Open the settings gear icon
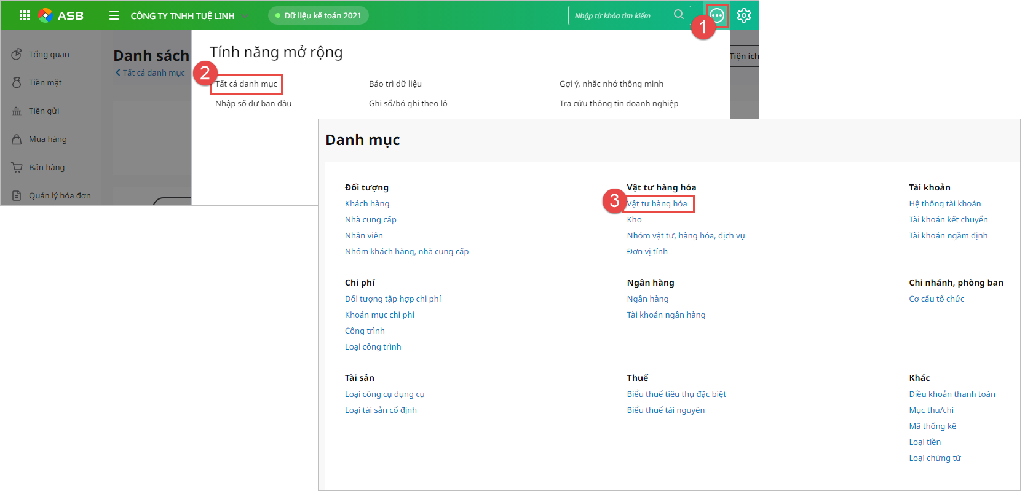Viewport: 1025px width, 497px height. 744,15
